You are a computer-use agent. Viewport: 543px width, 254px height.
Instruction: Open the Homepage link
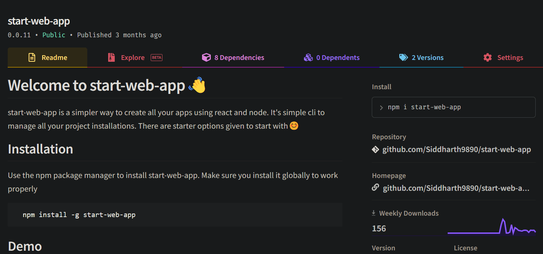point(456,187)
